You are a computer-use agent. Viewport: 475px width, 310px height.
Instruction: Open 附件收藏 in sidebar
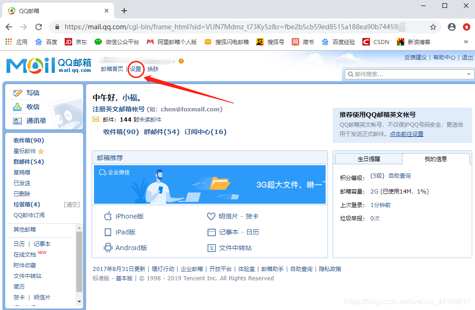point(25,265)
